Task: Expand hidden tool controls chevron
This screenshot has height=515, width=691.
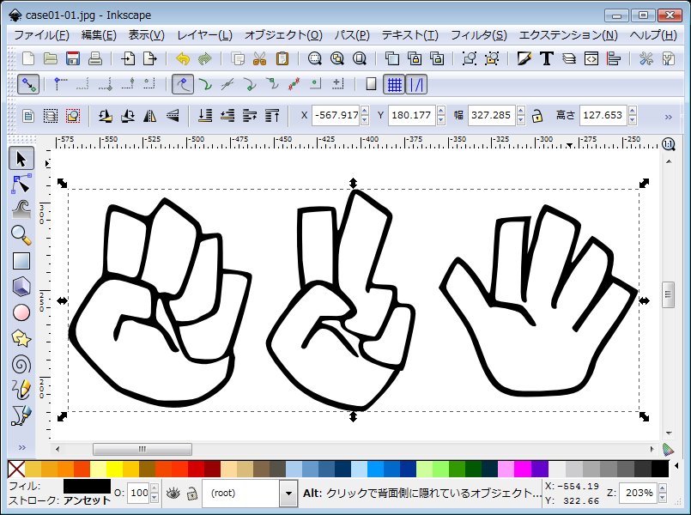Action: pos(669,117)
